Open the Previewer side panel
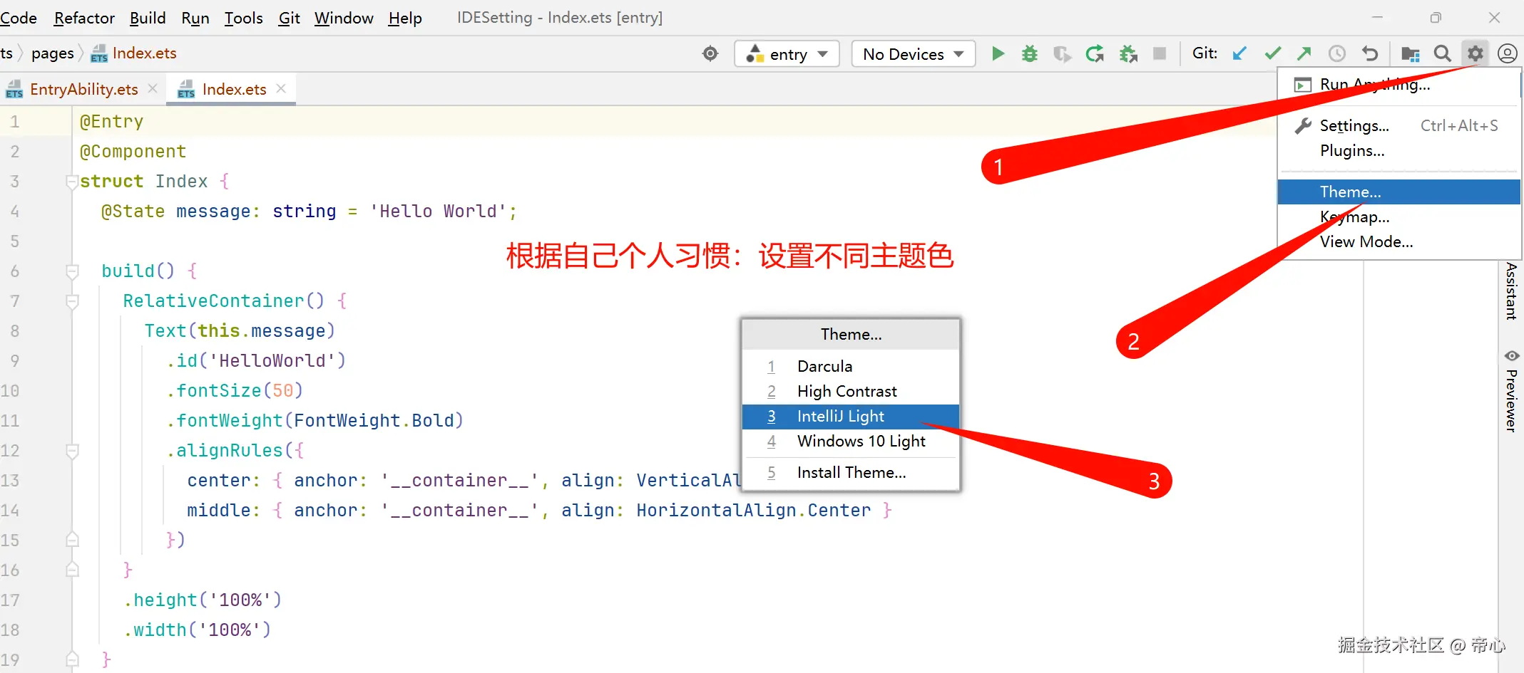This screenshot has width=1524, height=673. 1511,391
